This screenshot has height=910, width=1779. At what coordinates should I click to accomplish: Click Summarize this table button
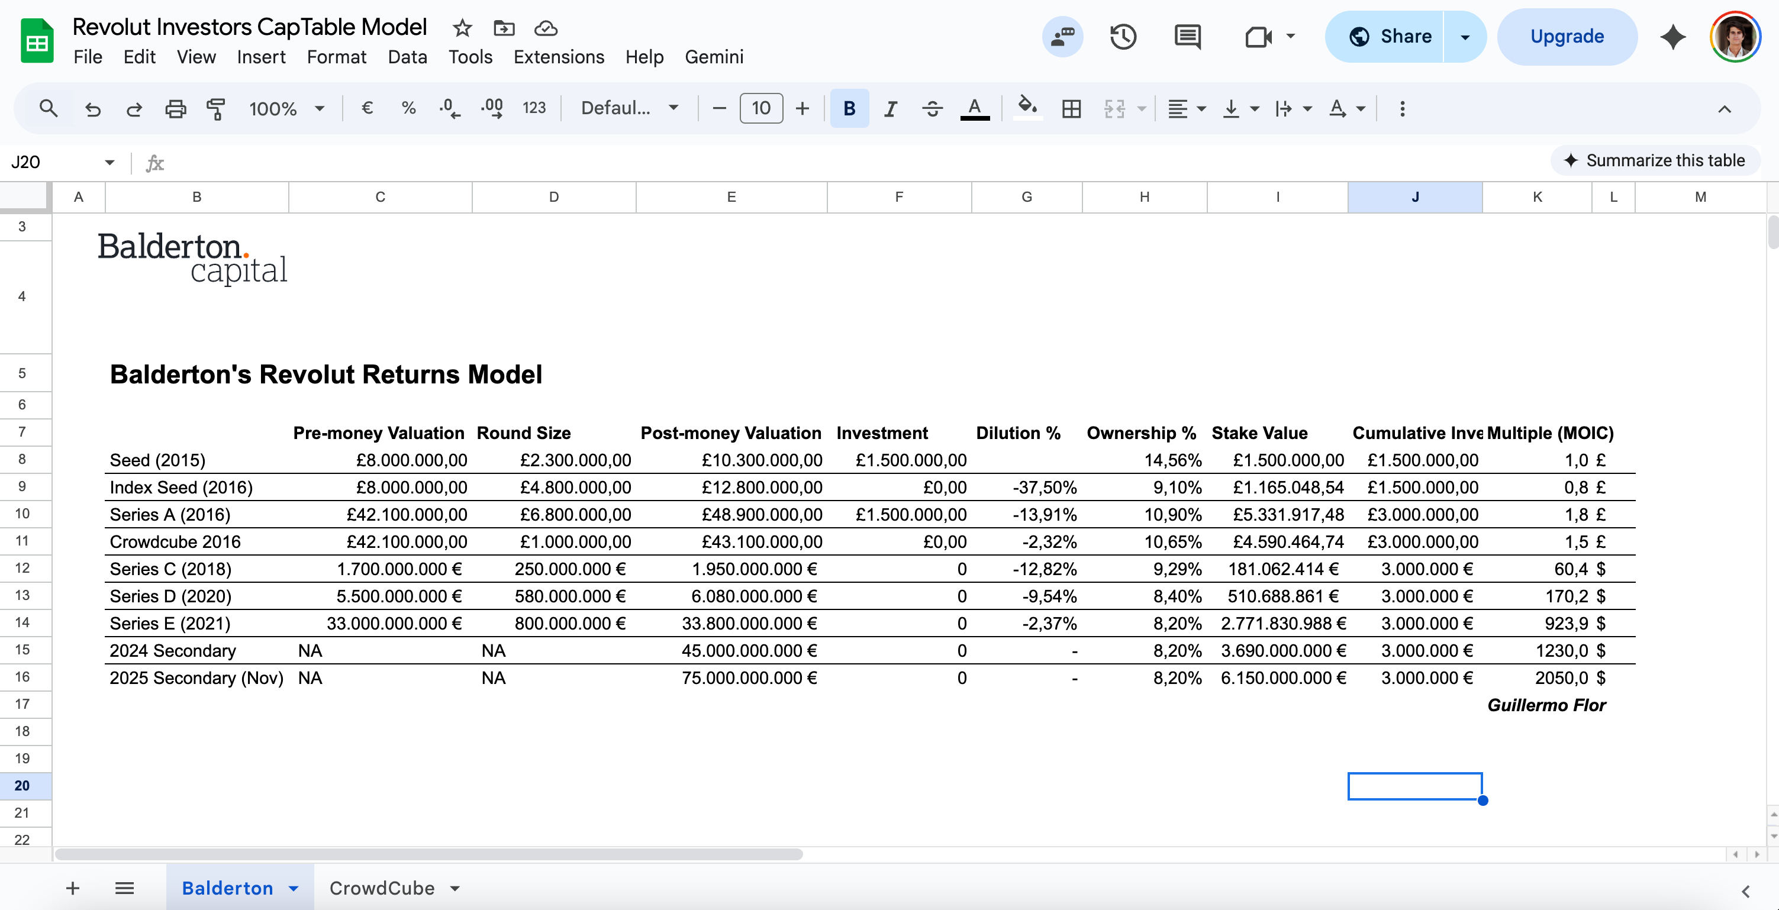[1655, 160]
